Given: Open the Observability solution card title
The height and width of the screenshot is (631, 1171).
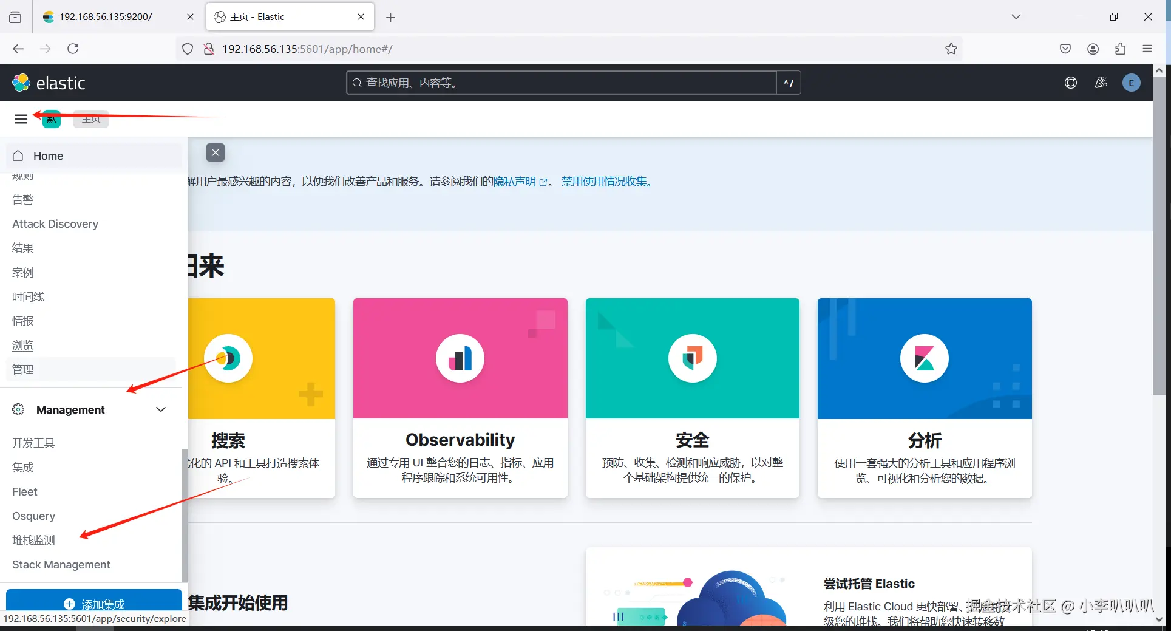Looking at the screenshot, I should [x=460, y=440].
